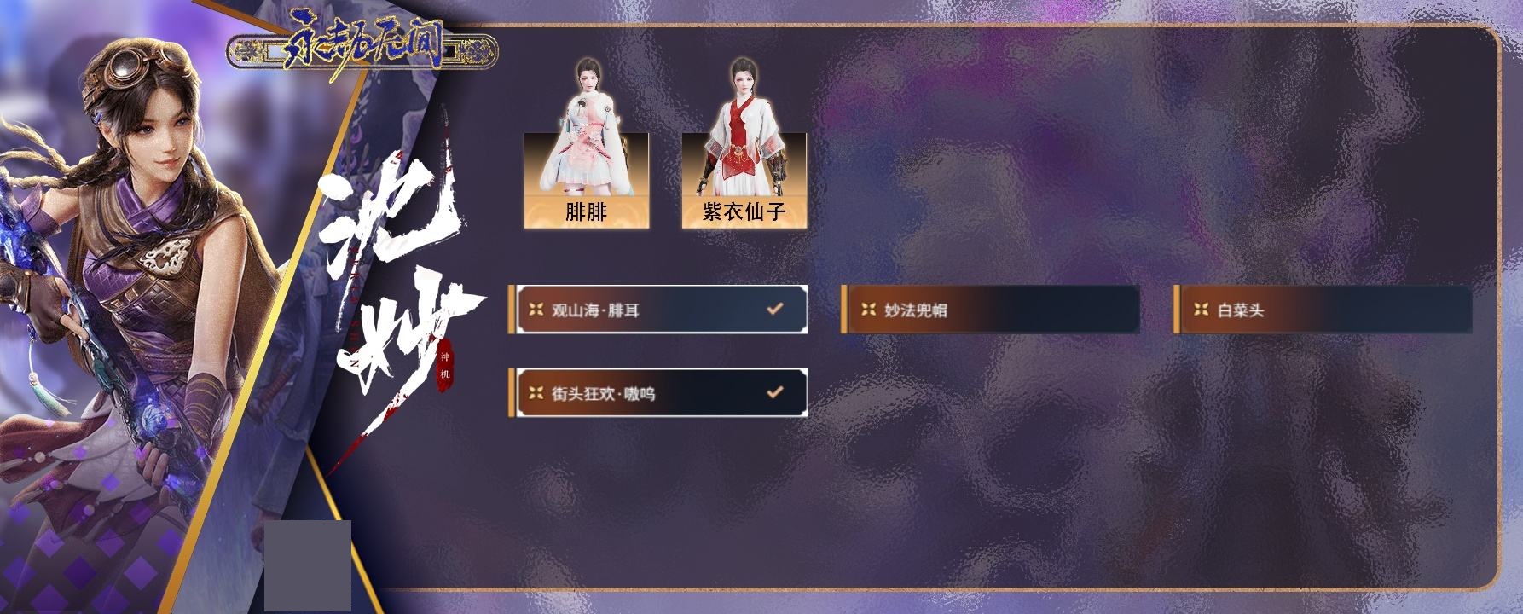
Task: Click the petal icon beside 街头狂欢·嗷呜
Action: 536,393
